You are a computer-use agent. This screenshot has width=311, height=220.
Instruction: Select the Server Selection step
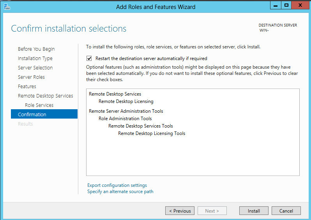click(x=35, y=68)
